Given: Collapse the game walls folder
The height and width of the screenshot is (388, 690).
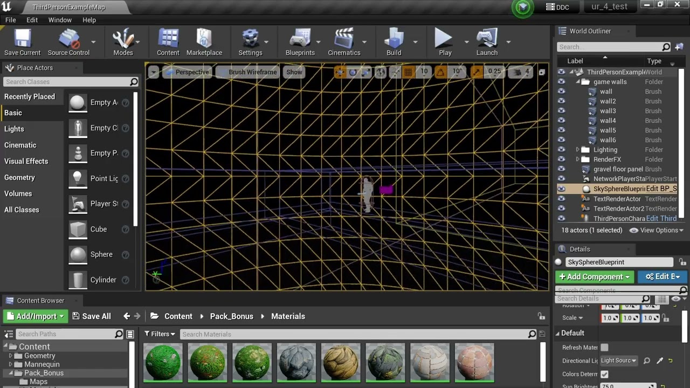Looking at the screenshot, I should pyautogui.click(x=578, y=82).
